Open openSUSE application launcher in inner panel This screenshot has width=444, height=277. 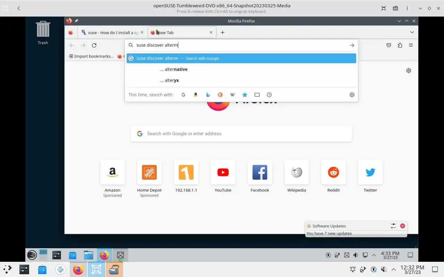coord(32,256)
